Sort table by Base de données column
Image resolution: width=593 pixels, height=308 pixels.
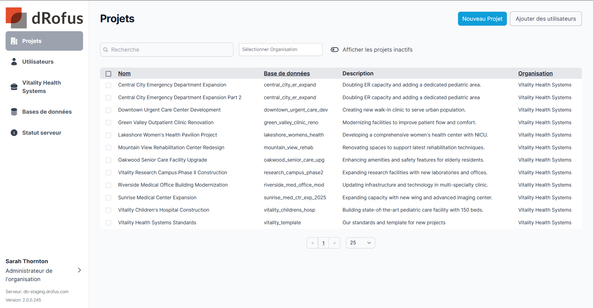point(287,74)
